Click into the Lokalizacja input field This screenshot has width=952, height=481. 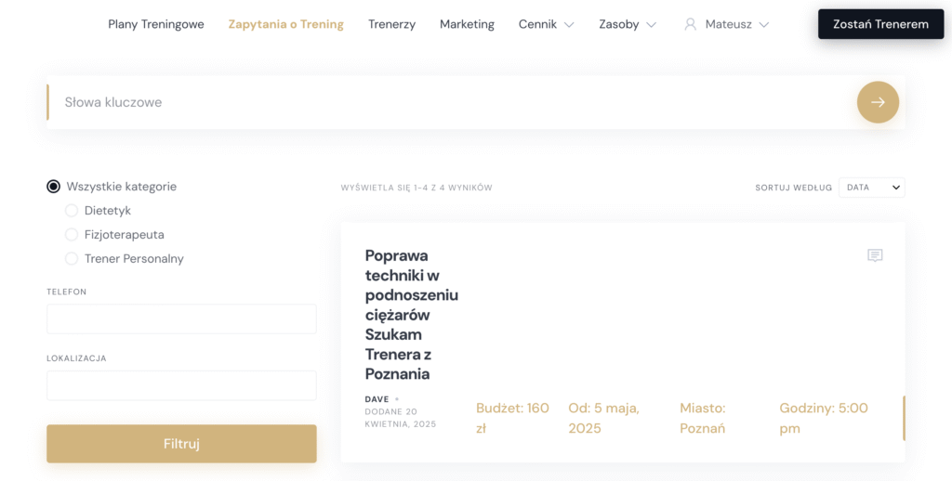point(181,385)
